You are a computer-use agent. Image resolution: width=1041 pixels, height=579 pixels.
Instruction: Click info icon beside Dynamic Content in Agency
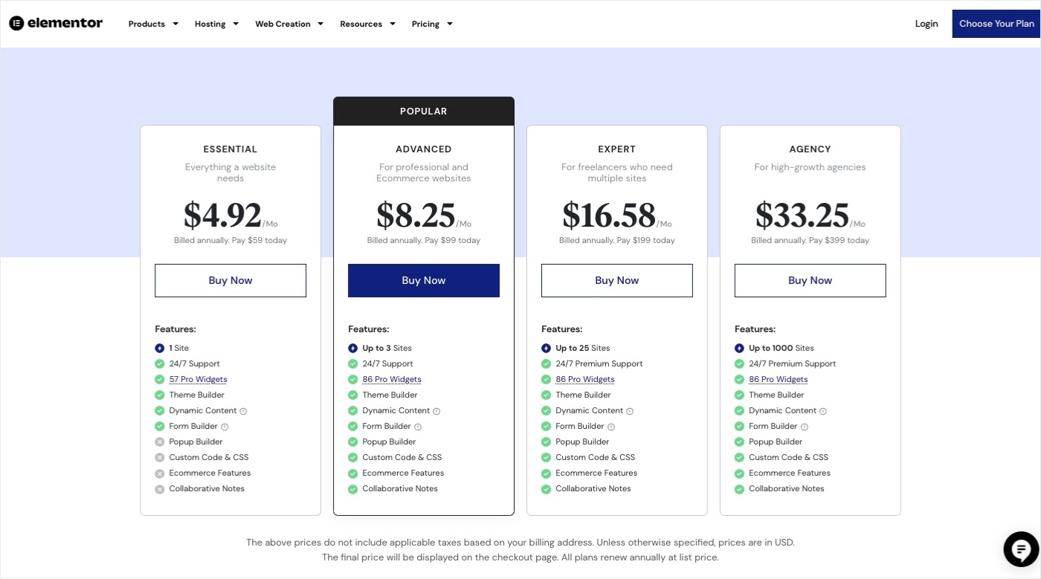click(x=823, y=411)
